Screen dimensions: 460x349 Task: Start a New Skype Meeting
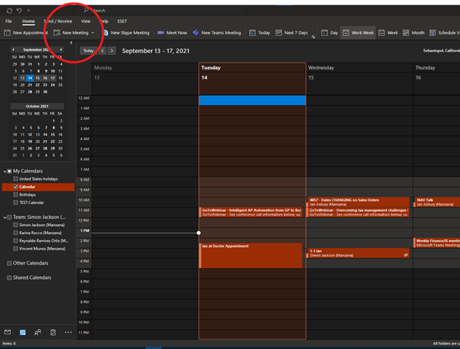click(126, 33)
